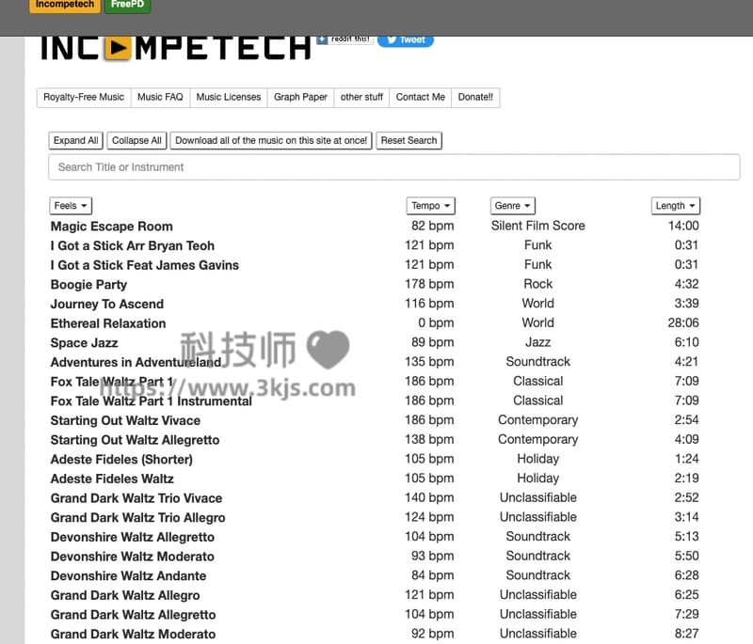Open the Royalty-Free Music menu
The width and height of the screenshot is (753, 644).
click(84, 98)
